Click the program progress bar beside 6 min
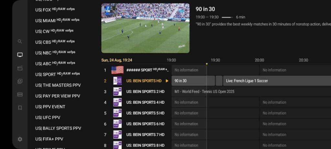 [x=227, y=17]
